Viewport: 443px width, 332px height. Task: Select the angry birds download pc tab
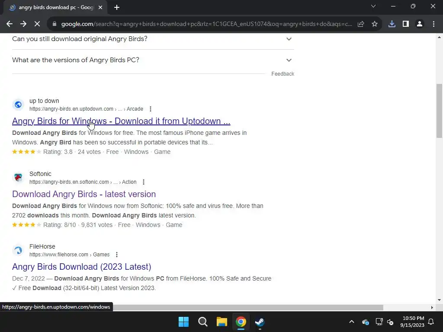pos(55,8)
